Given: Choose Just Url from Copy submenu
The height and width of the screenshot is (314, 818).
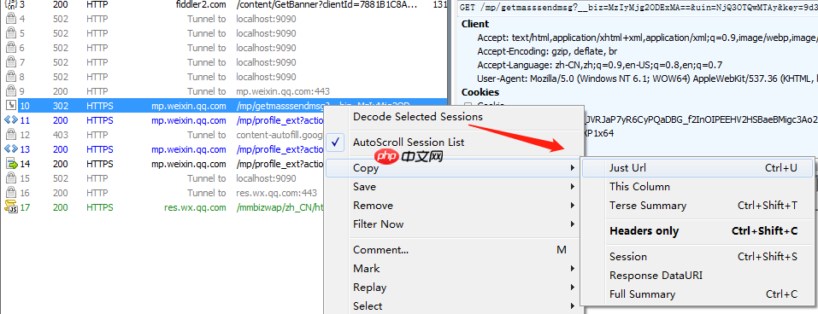Looking at the screenshot, I should 697,168.
